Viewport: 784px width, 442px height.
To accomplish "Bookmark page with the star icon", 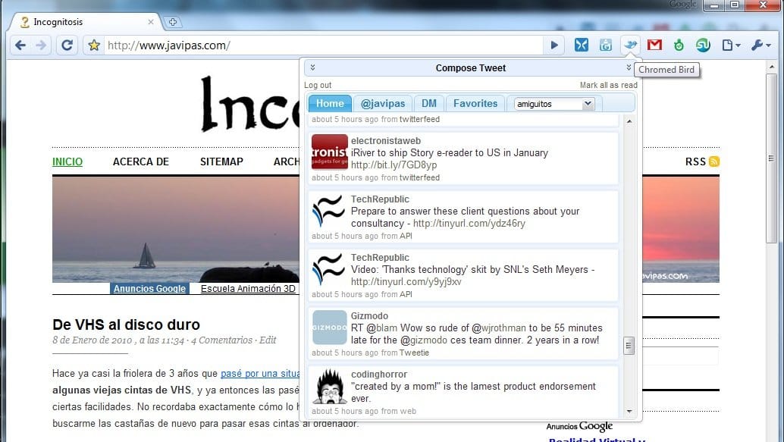I will (x=94, y=45).
